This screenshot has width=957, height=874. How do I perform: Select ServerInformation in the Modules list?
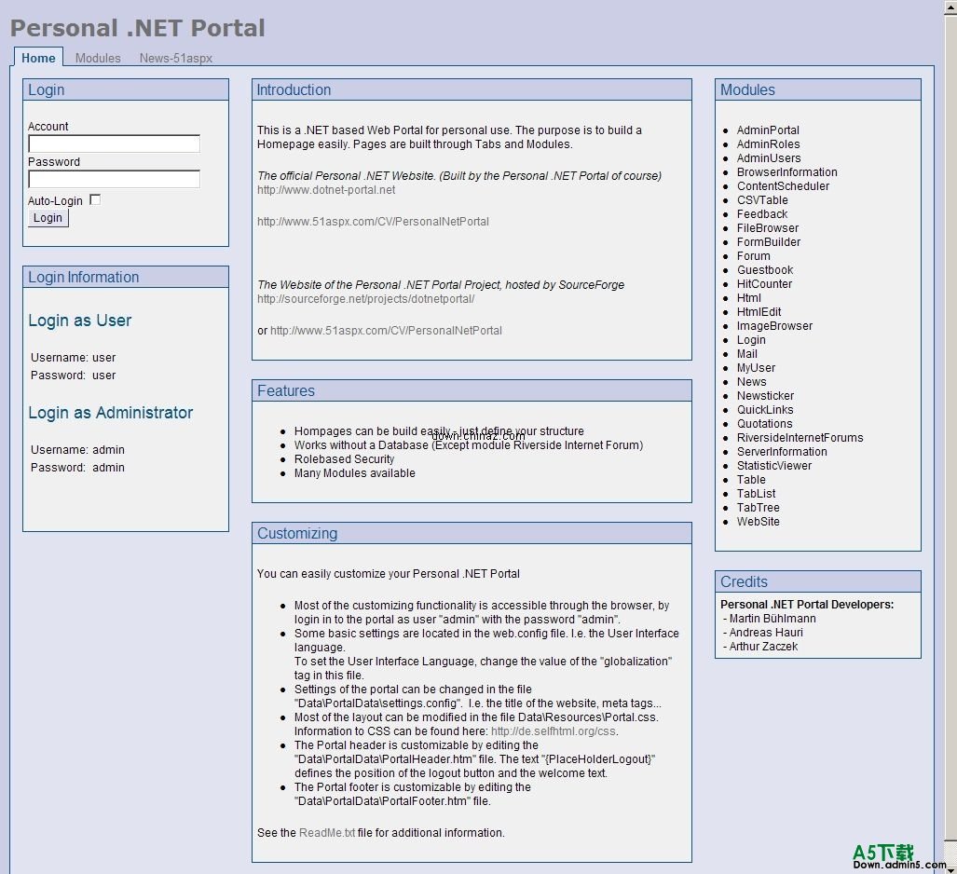click(782, 453)
